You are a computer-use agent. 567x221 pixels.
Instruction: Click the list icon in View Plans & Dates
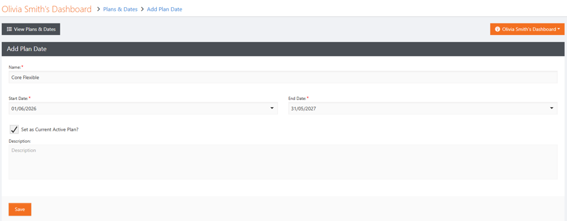coord(10,30)
